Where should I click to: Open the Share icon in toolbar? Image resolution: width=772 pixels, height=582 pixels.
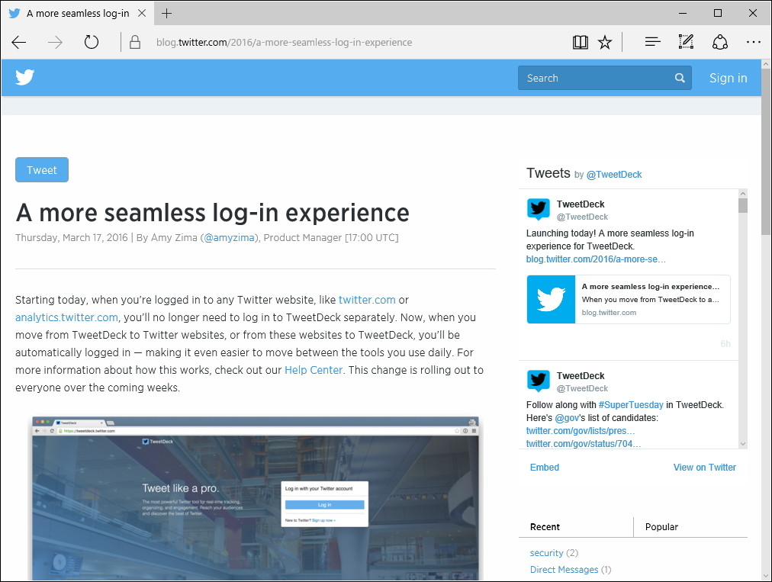click(x=720, y=43)
